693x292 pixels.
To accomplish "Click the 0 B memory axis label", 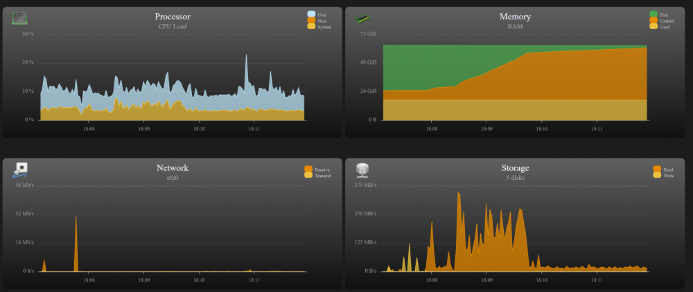I will (372, 120).
